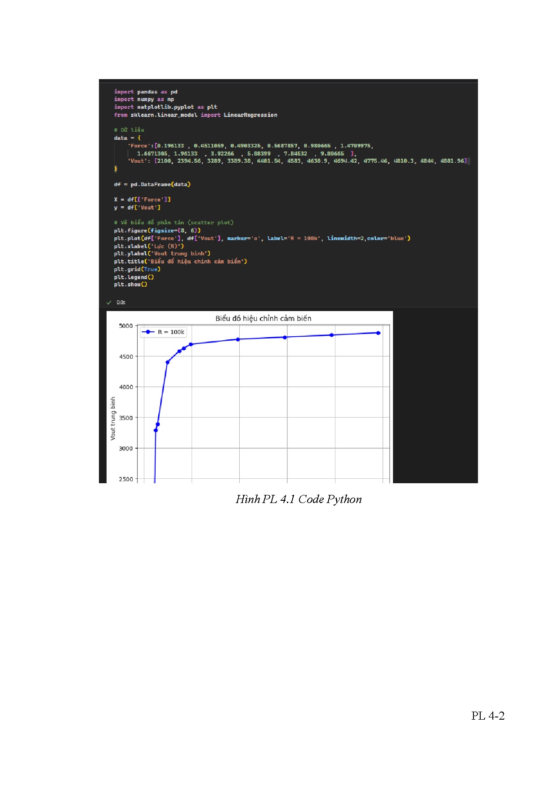Viewport: 558px width, 788px height.
Task: Click the data point just above 4000
Action: pos(168,362)
